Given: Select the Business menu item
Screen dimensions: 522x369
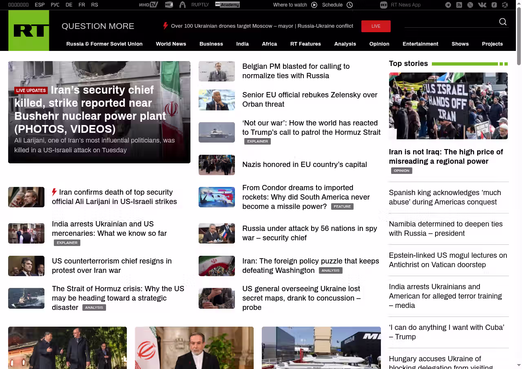Looking at the screenshot, I should pyautogui.click(x=211, y=44).
